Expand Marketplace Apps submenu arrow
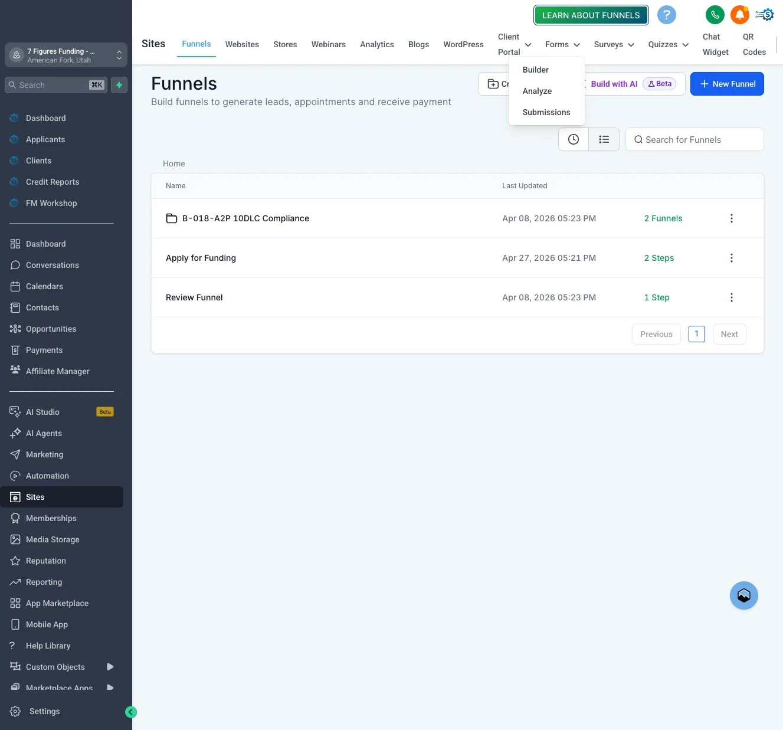Screen dimensions: 783x730 [x=110, y=688]
